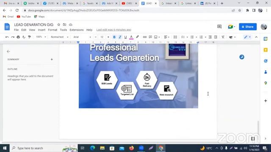Add a comment from toolbar

click(x=150, y=37)
